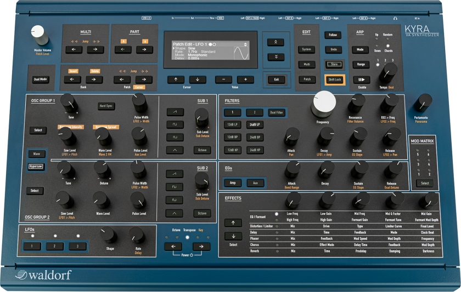Click the ARP Enable play button
Viewport: 461px width, 292px height.
click(361, 79)
